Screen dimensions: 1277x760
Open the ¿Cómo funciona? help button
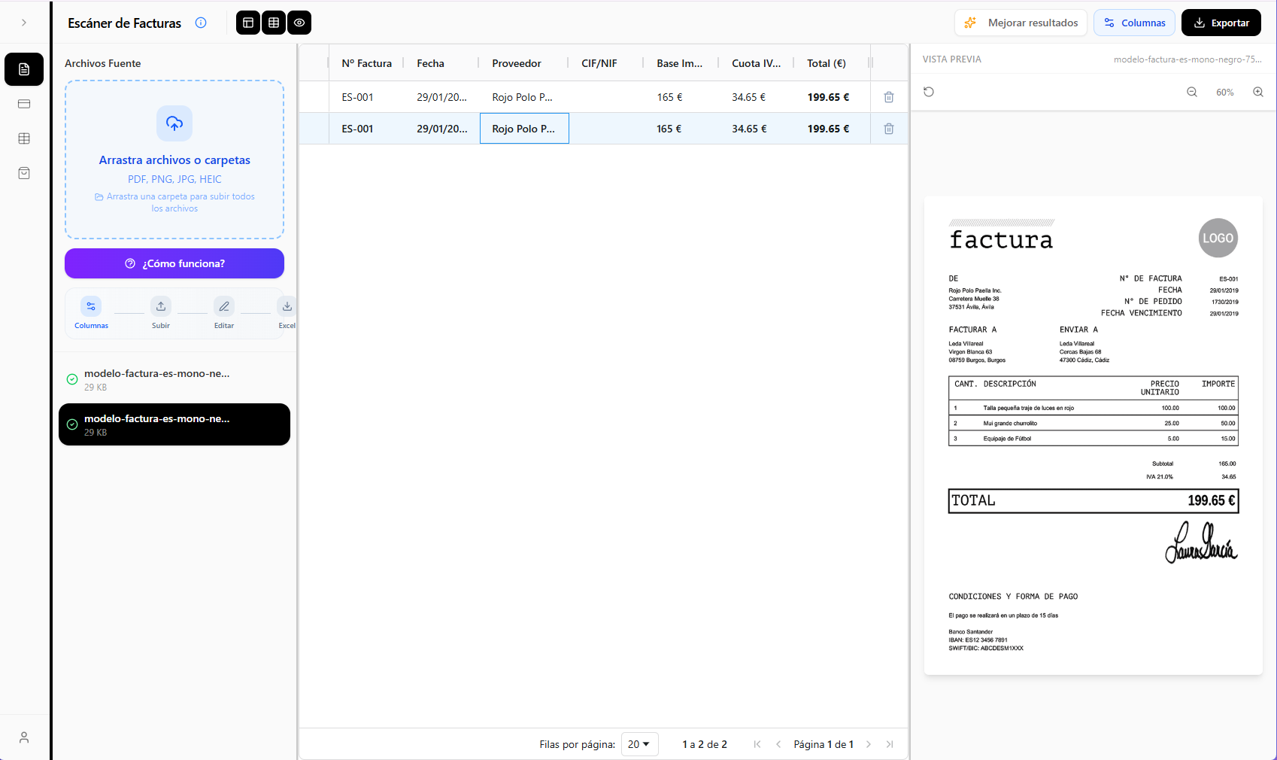[x=174, y=263]
